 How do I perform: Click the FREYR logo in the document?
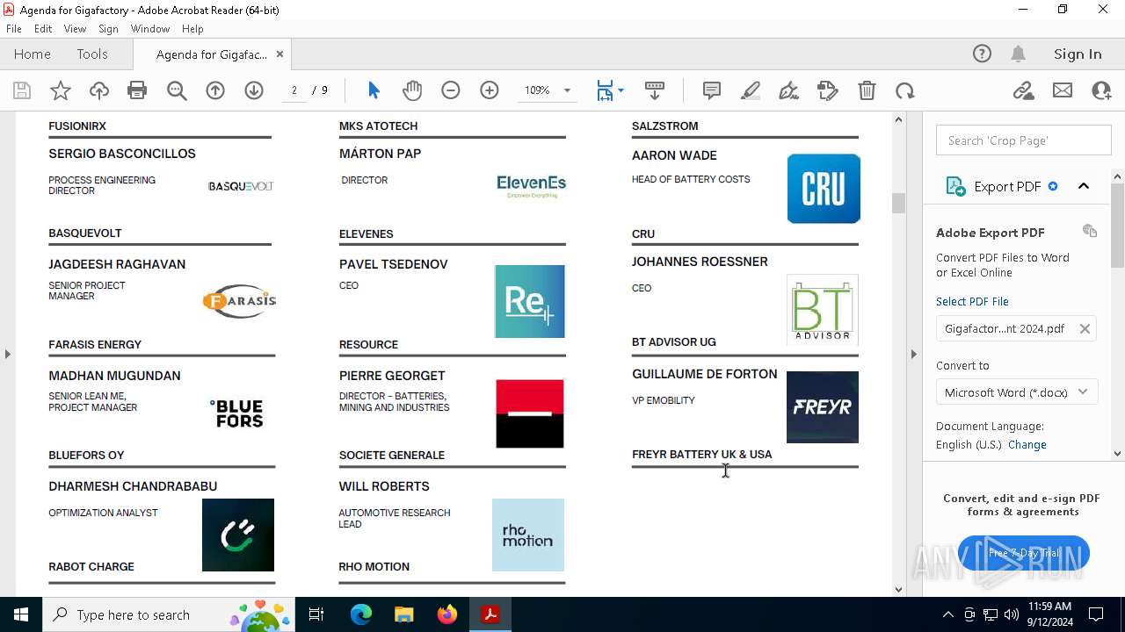pos(823,407)
